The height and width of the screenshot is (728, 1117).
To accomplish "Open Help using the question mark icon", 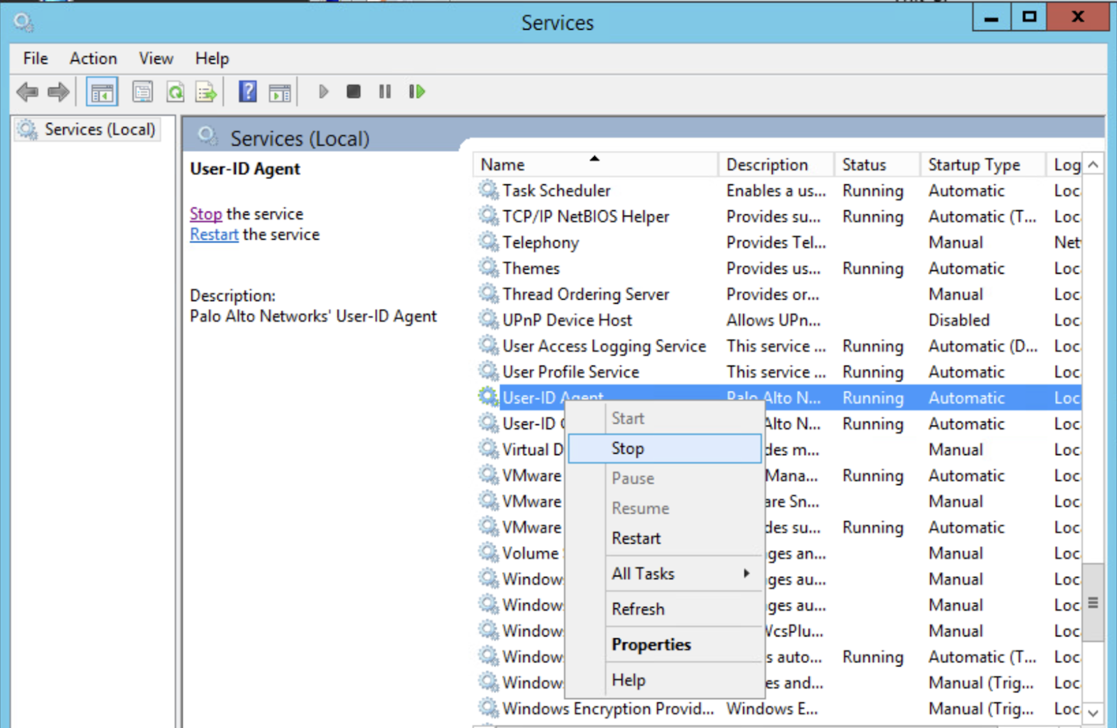I will point(247,91).
